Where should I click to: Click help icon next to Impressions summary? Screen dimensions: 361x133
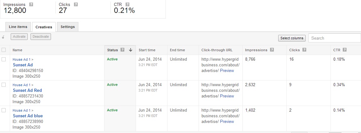pyautogui.click(x=31, y=4)
